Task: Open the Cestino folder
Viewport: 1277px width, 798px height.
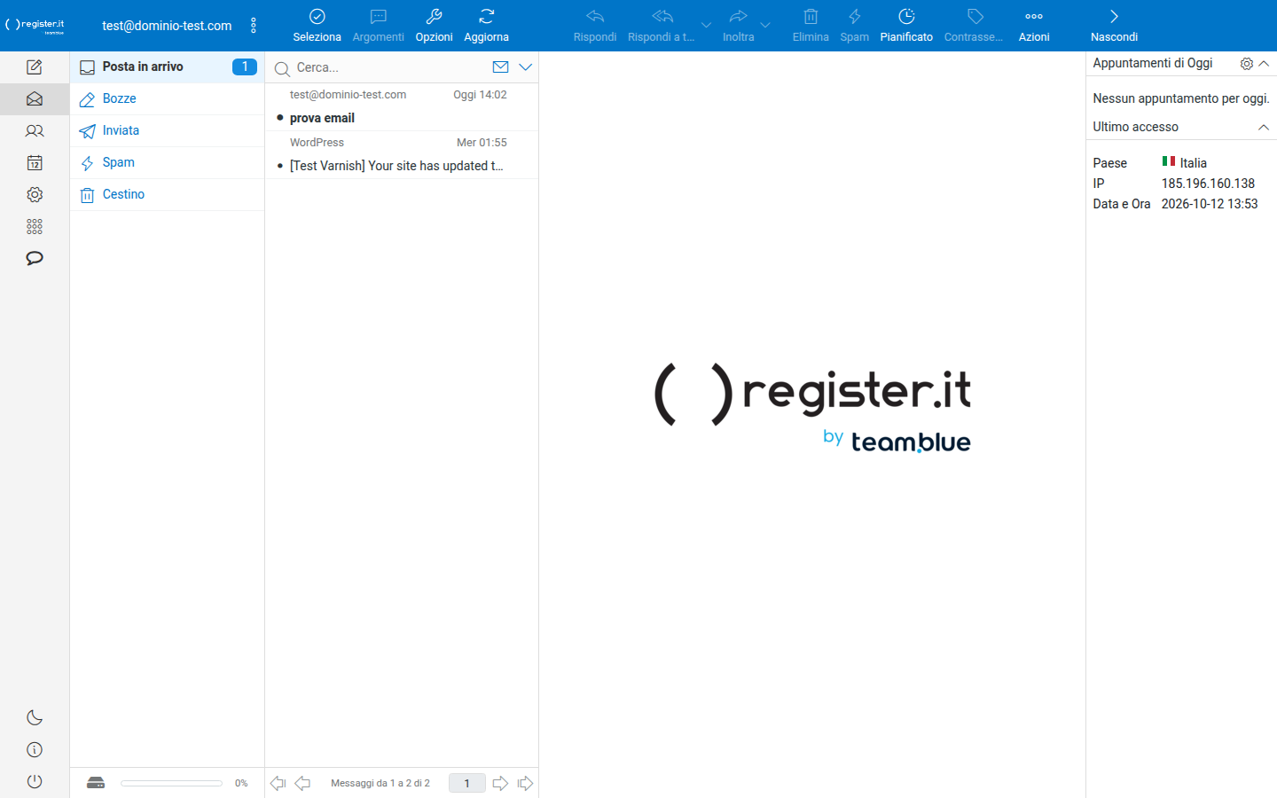Action: [167, 195]
